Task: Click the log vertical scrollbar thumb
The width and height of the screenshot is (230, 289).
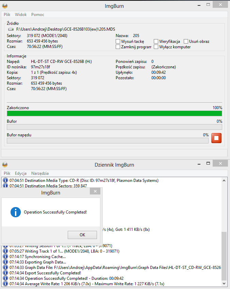Action: click(x=224, y=256)
